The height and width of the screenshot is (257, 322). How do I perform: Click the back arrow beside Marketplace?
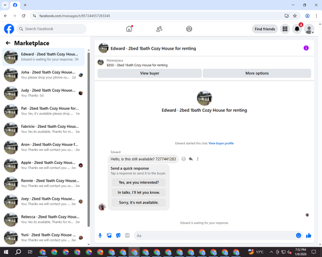pos(8,43)
